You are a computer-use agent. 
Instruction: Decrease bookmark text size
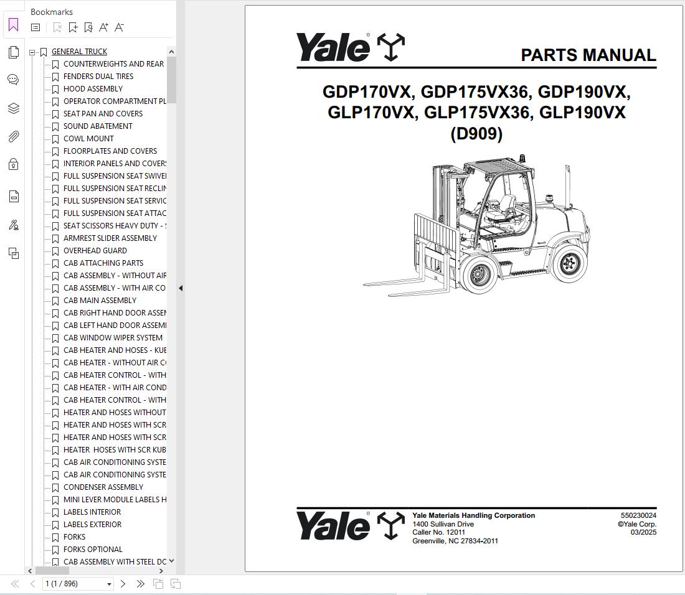[x=119, y=27]
